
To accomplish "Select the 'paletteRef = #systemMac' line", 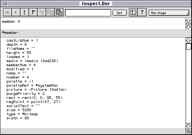I will coord(32,86).
